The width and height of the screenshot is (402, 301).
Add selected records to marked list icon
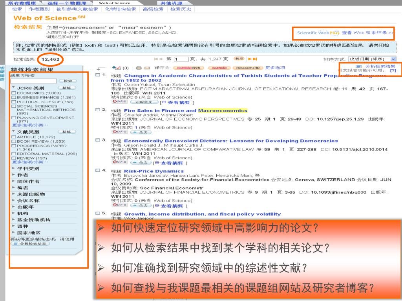116,68
